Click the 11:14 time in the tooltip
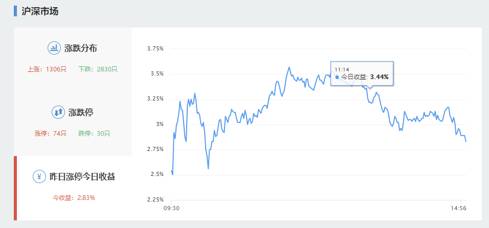The width and height of the screenshot is (489, 228). (342, 69)
